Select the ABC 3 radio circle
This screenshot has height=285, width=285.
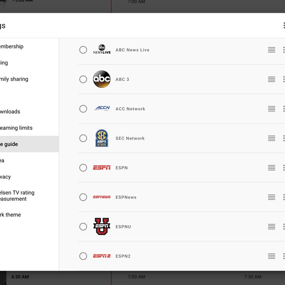coord(83,79)
